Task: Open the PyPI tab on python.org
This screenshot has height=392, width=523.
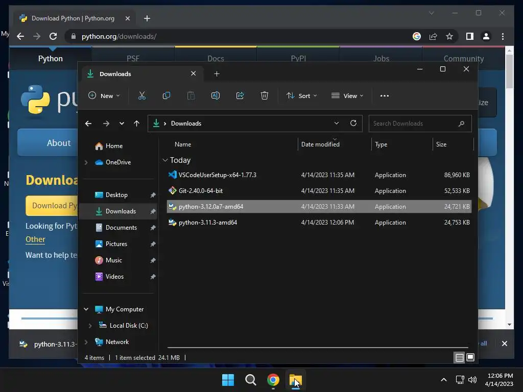Action: tap(298, 58)
